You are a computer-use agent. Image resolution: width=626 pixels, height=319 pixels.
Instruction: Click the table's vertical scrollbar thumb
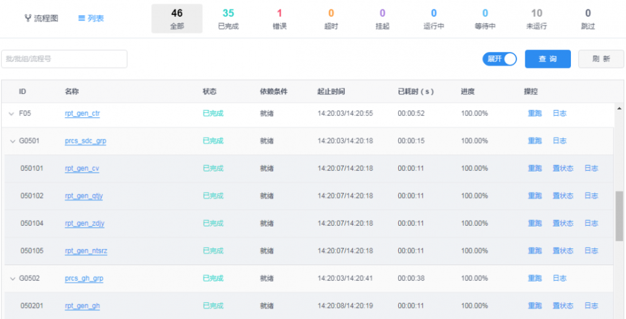click(619, 216)
